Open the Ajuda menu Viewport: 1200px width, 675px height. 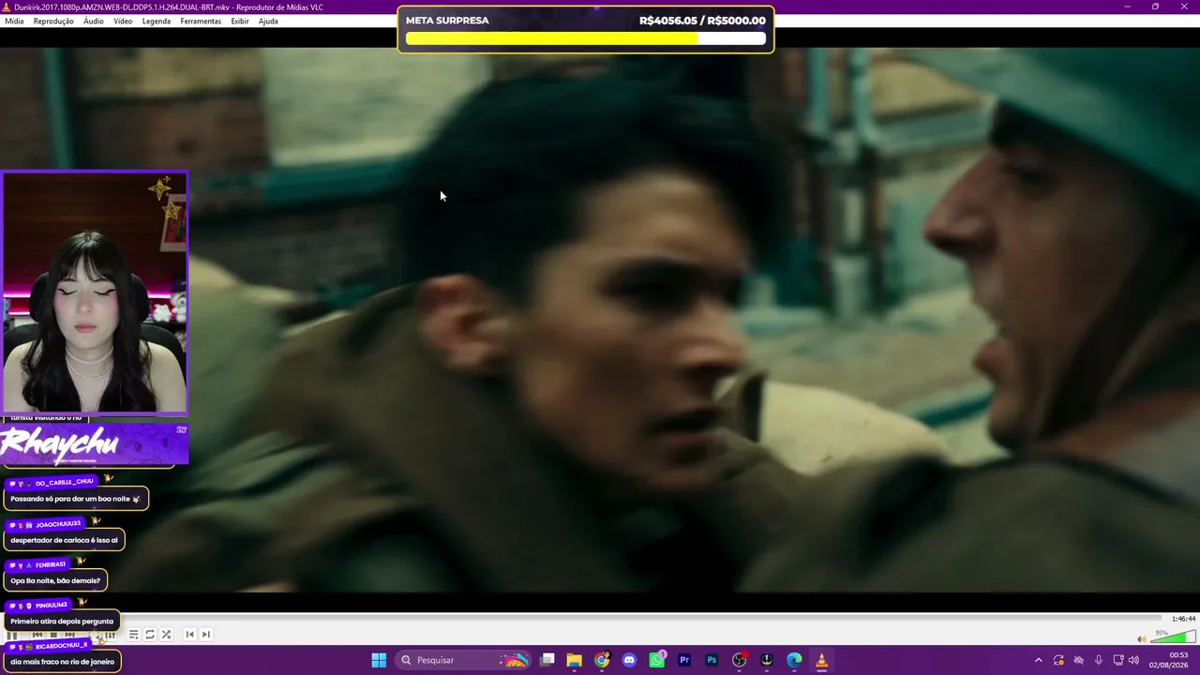point(268,21)
